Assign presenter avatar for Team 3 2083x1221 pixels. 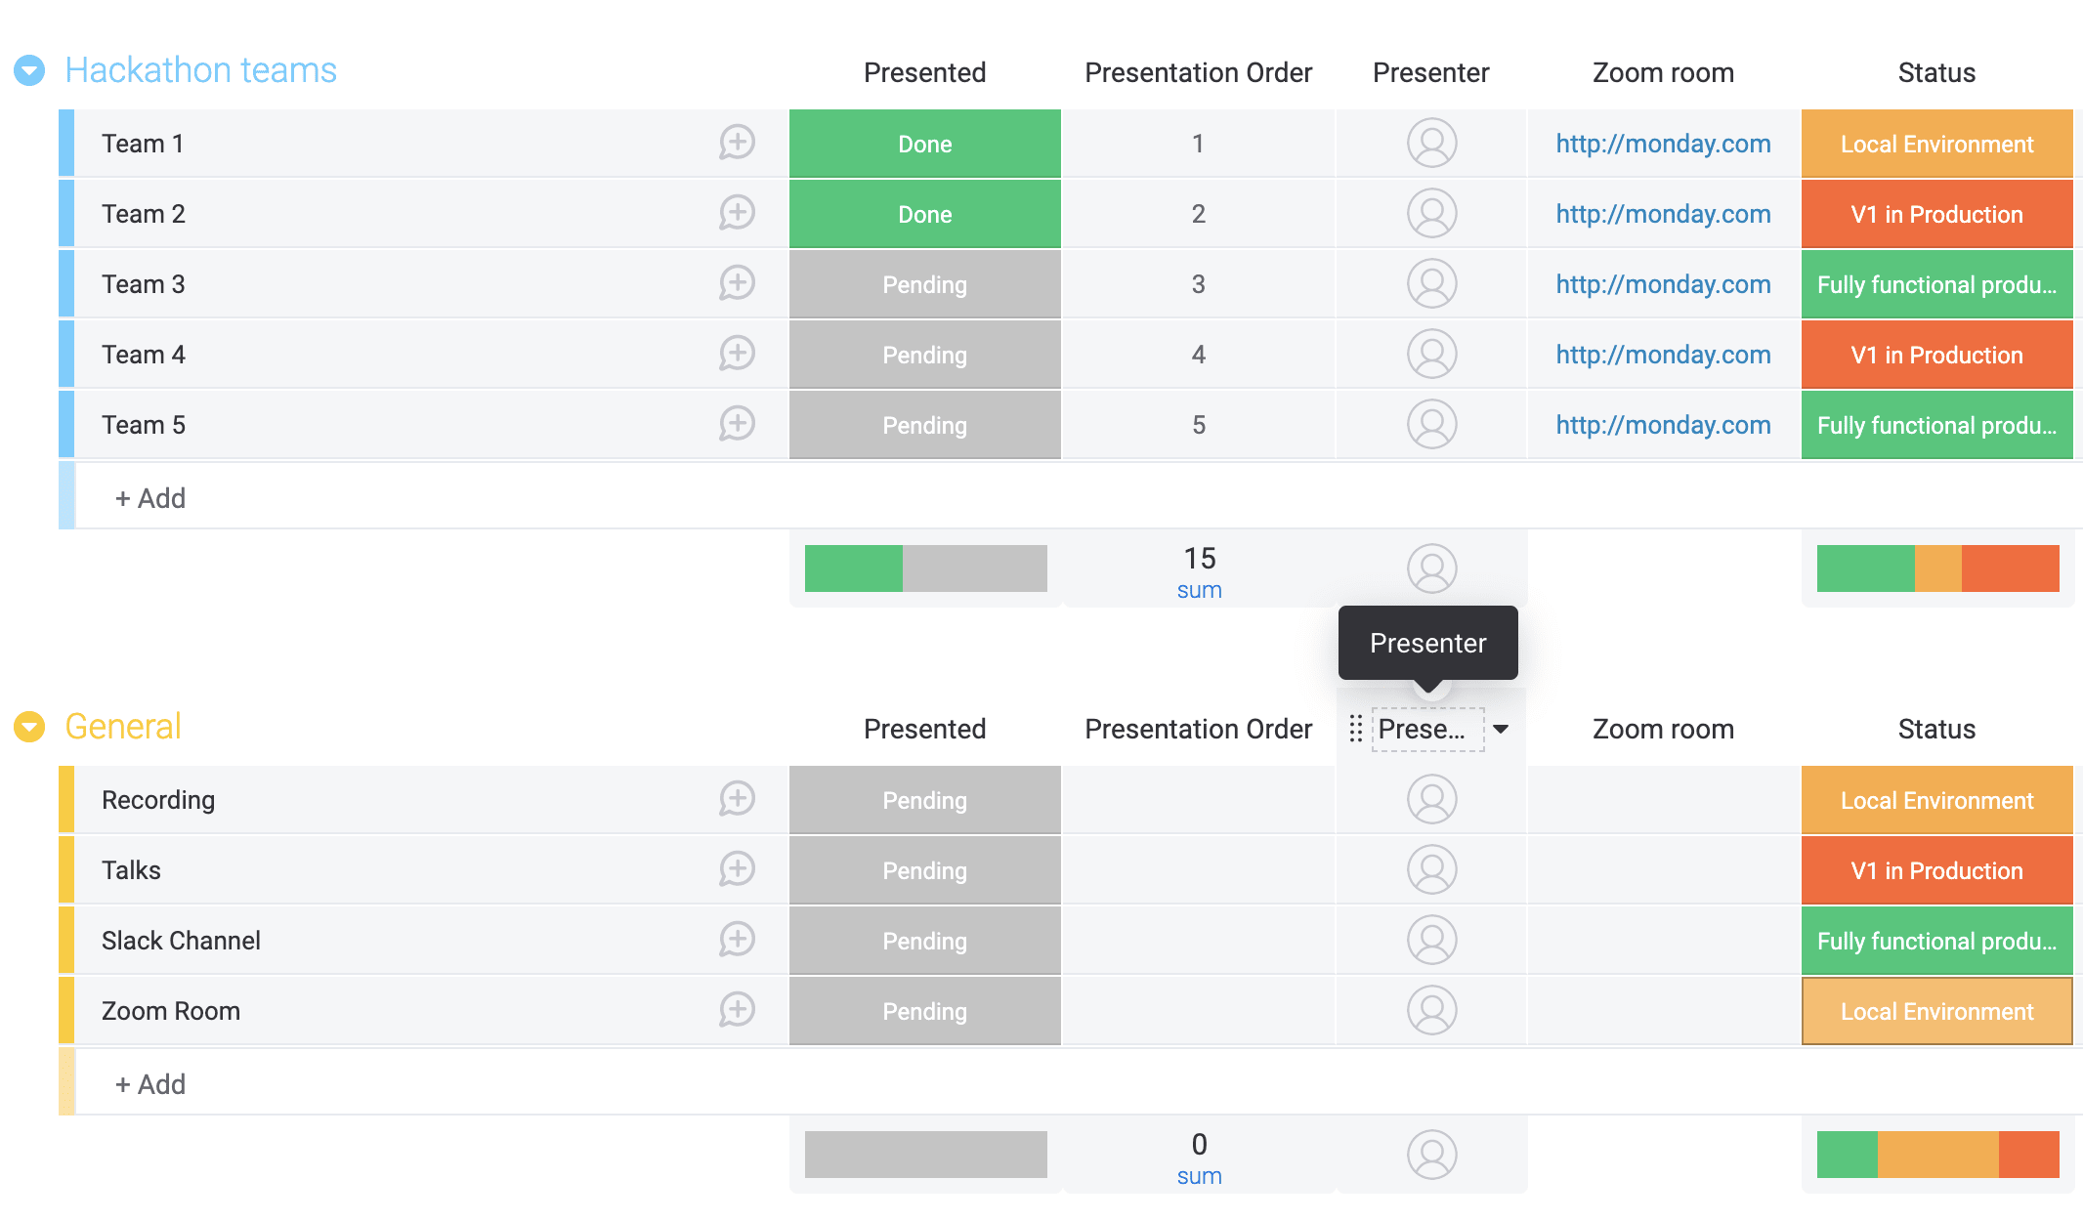pyautogui.click(x=1431, y=283)
